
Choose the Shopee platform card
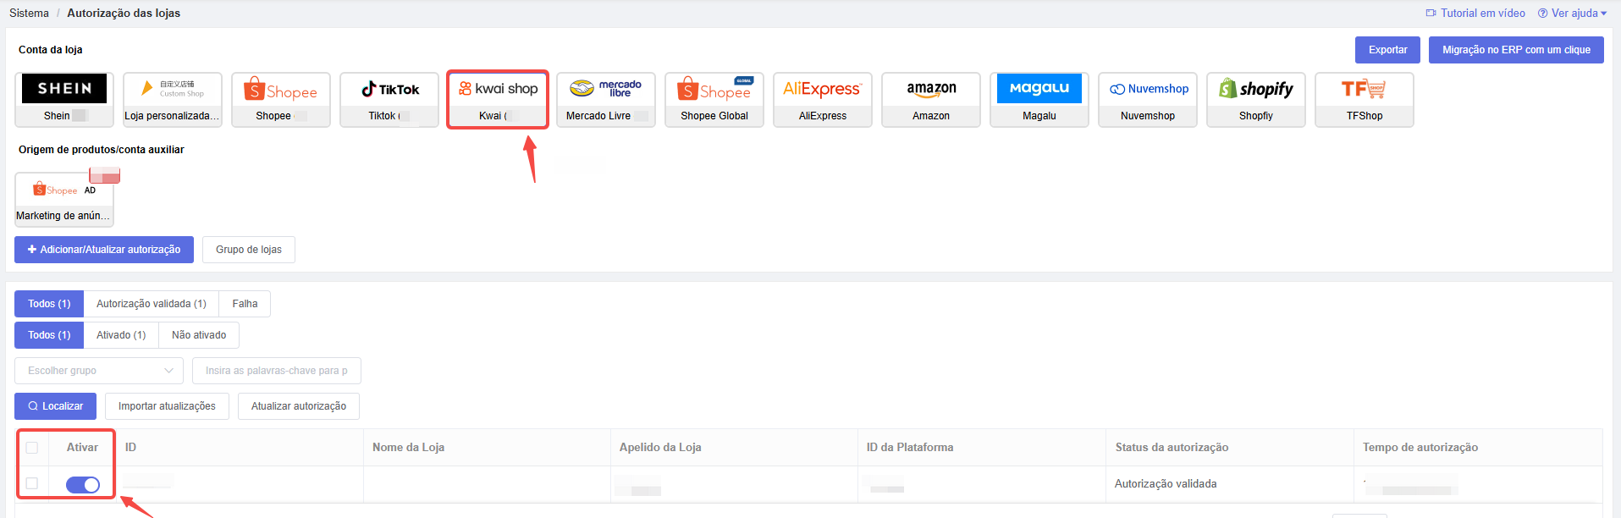[281, 100]
